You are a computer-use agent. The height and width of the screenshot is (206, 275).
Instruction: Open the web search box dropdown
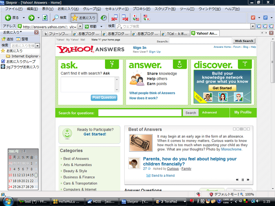pyautogui.click(x=253, y=26)
